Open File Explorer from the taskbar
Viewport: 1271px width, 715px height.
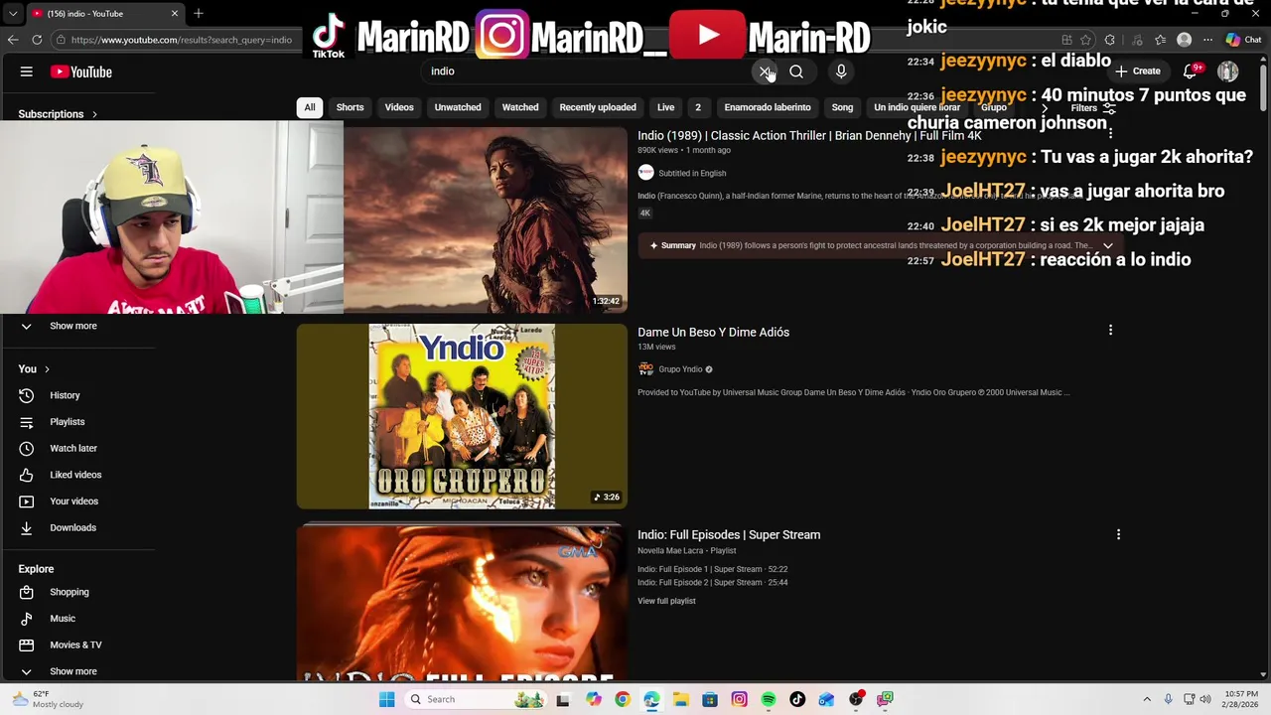pyautogui.click(x=680, y=699)
